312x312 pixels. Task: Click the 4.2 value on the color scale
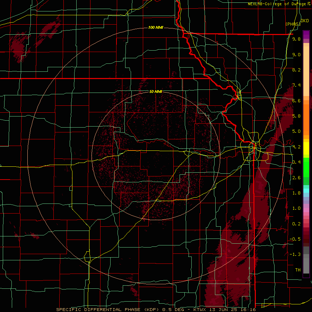coord(296,147)
